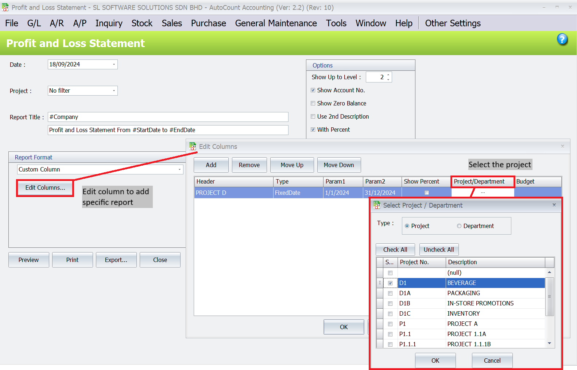577x370 pixels.
Task: Toggle Show Percent checkbox for PROJECT D row
Action: tap(426, 193)
